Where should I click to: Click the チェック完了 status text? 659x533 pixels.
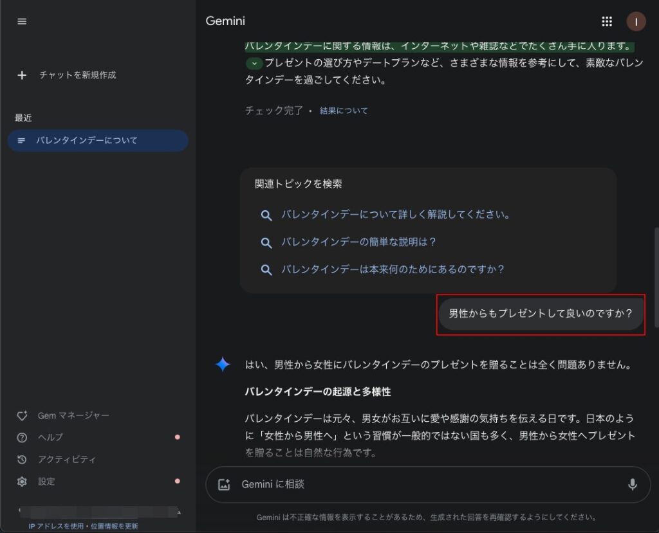[274, 111]
